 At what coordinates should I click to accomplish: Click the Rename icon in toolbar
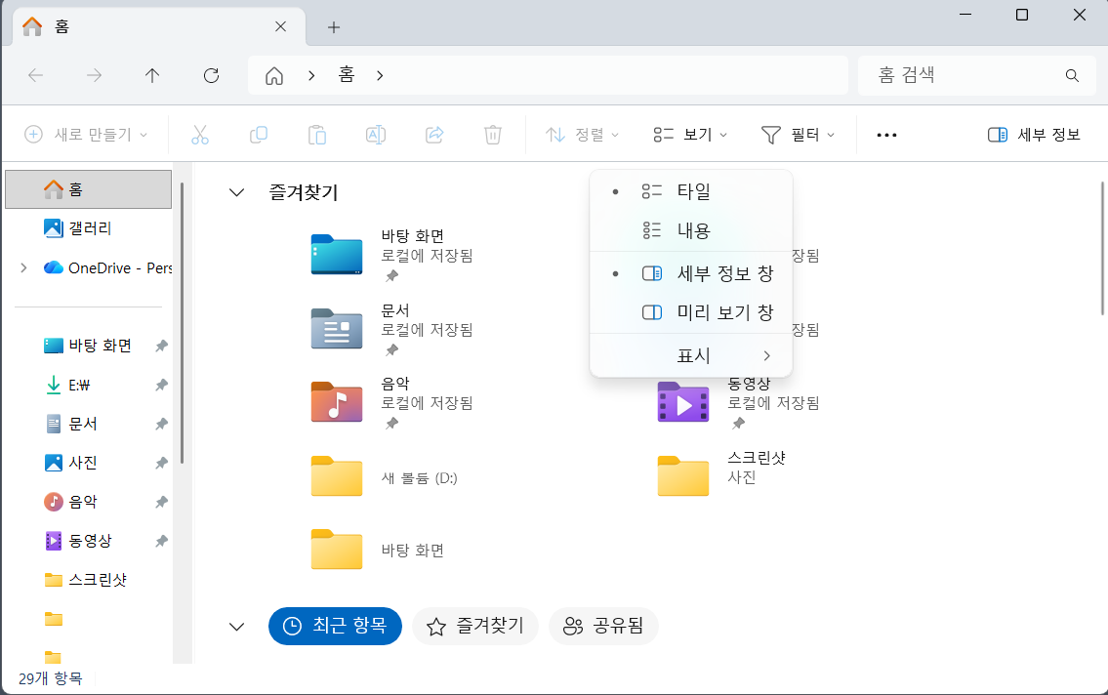[x=375, y=134]
